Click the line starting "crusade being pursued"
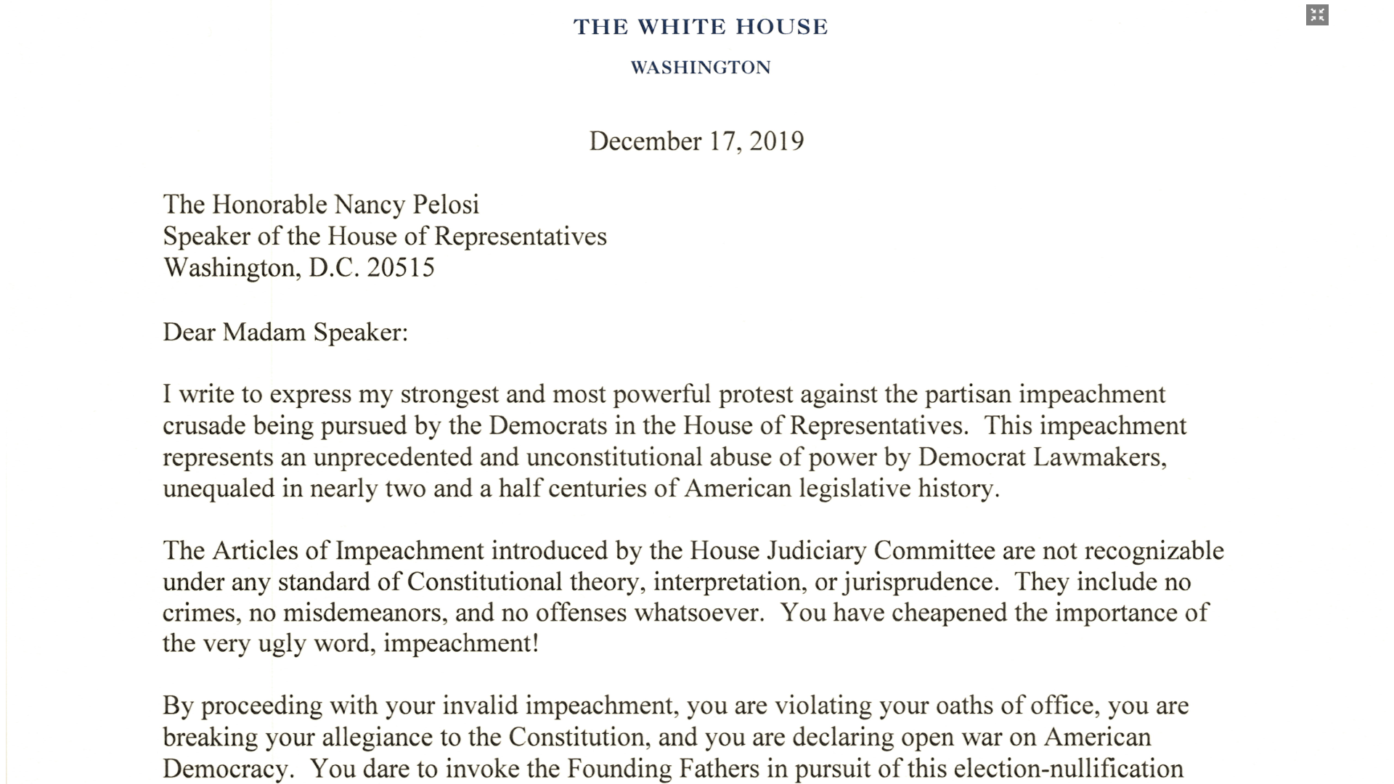This screenshot has width=1394, height=784. 674,425
